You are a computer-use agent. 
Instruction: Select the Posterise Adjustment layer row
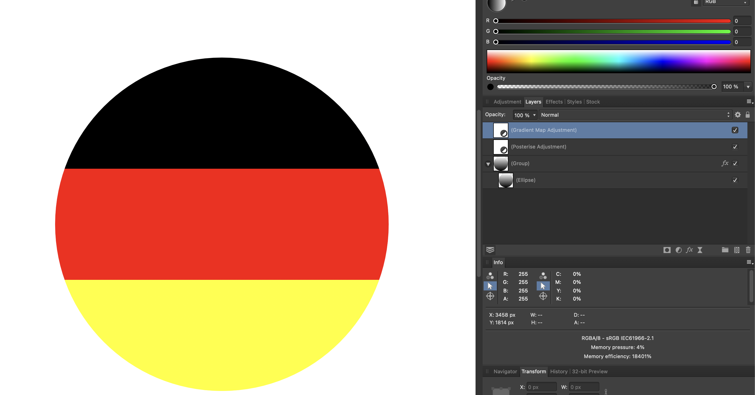tap(615, 147)
